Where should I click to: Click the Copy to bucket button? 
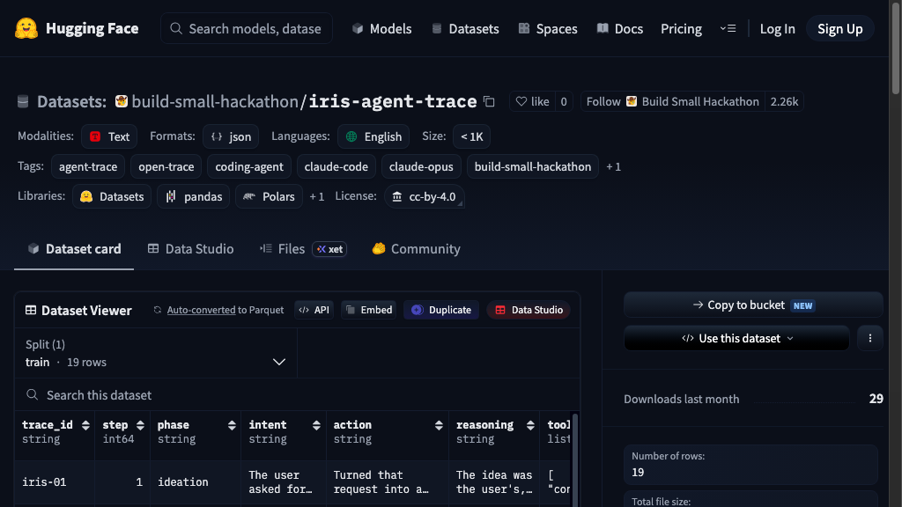pos(753,305)
